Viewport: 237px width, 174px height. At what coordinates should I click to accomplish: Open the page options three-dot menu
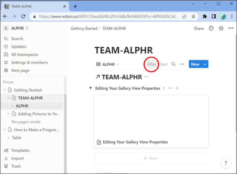231,28
